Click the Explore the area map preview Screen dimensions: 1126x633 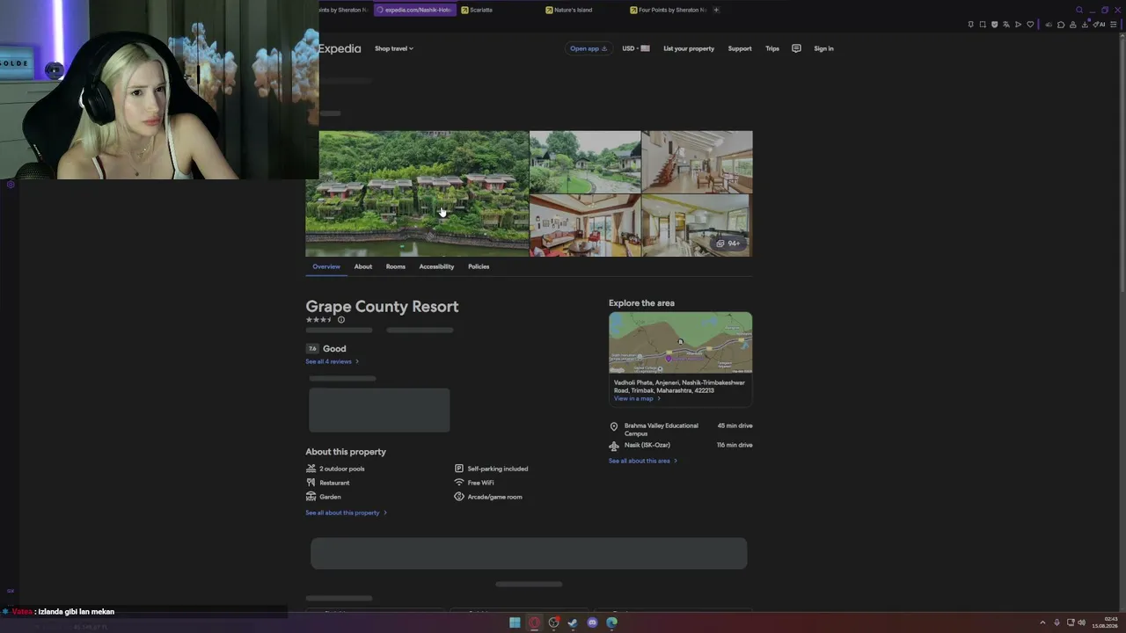click(x=680, y=343)
